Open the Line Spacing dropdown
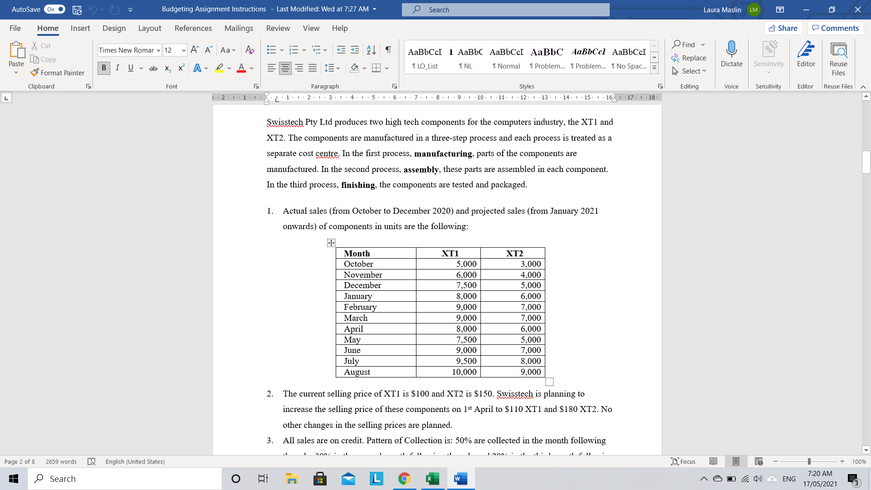Viewport: 871px width, 490px height. coord(332,68)
